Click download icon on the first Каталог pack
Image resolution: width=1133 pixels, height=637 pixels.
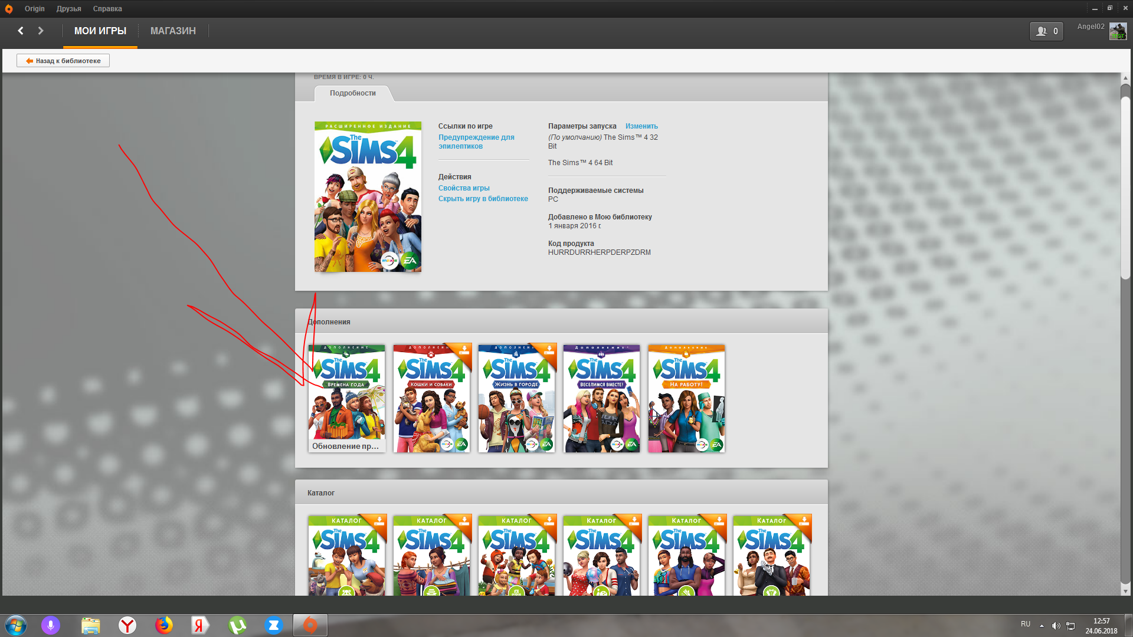[379, 521]
